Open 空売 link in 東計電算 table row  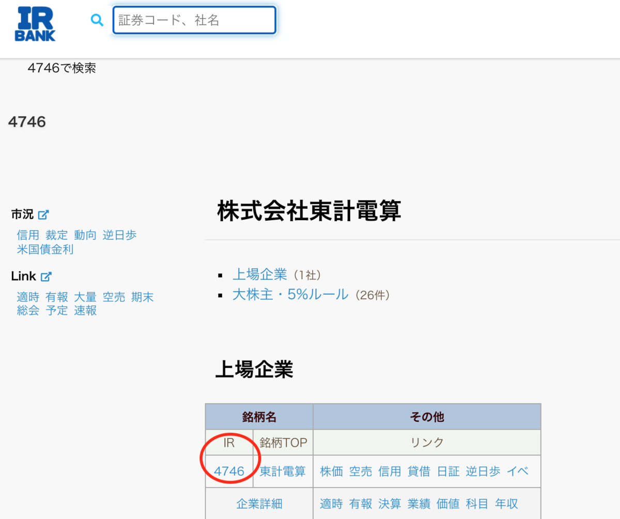360,471
